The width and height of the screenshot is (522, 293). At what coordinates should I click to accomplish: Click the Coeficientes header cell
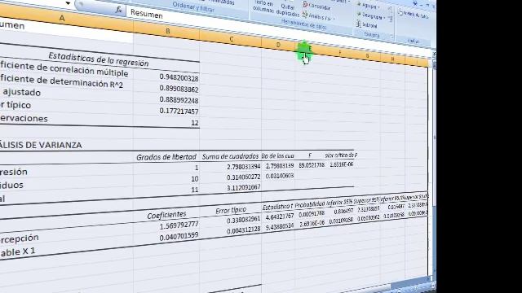tap(166, 215)
